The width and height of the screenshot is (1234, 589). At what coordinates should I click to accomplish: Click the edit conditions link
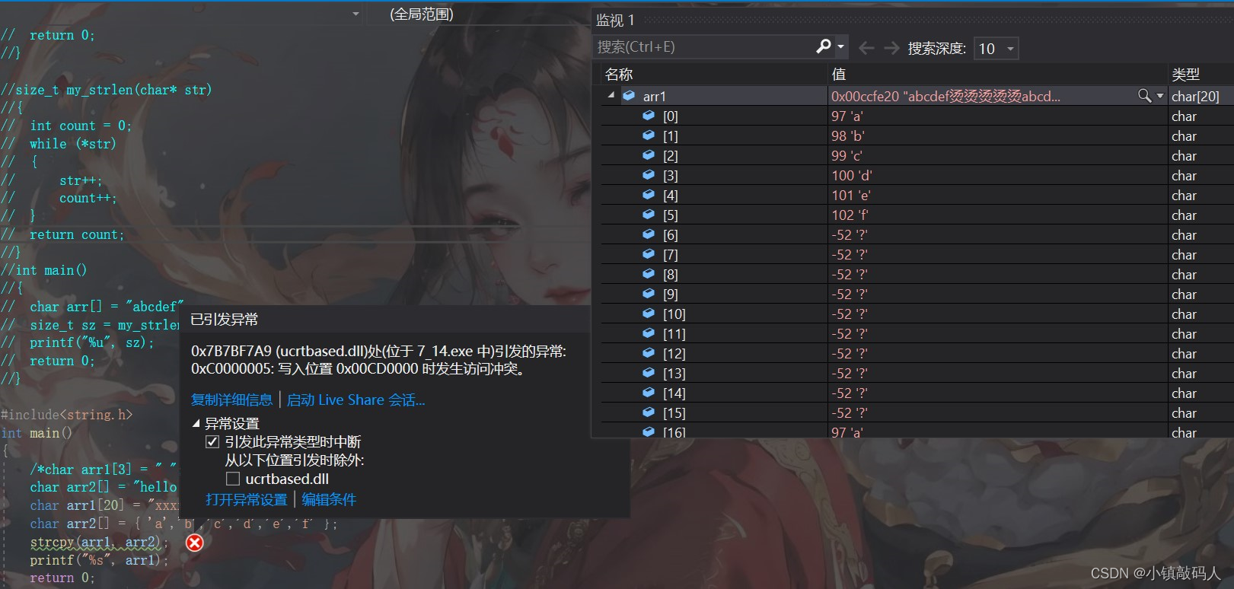click(329, 499)
